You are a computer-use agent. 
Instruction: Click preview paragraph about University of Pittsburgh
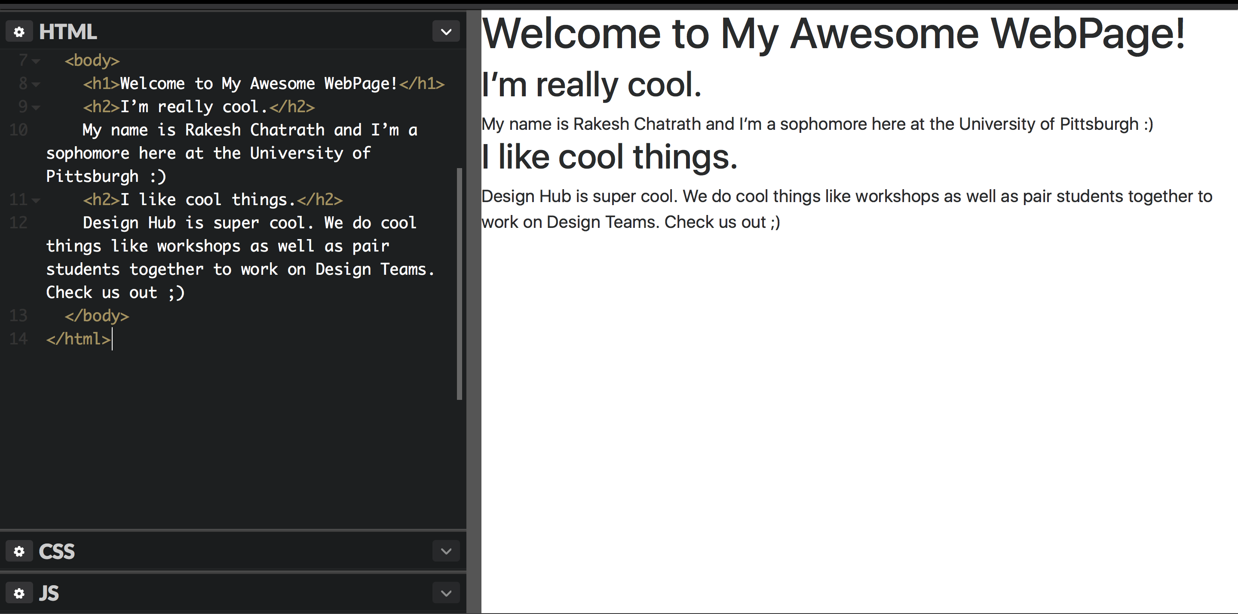click(817, 124)
